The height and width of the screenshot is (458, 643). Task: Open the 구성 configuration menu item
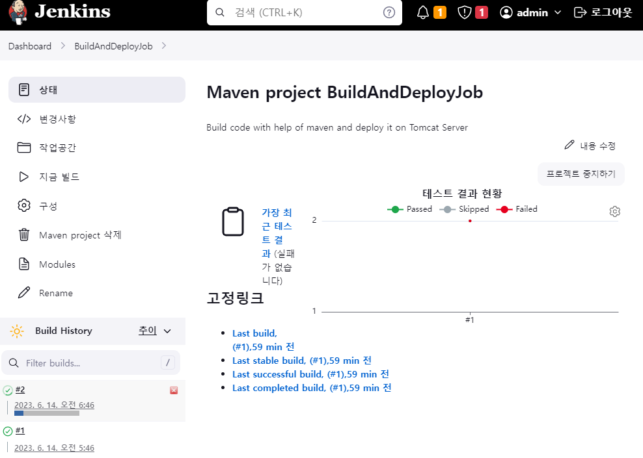(x=97, y=205)
